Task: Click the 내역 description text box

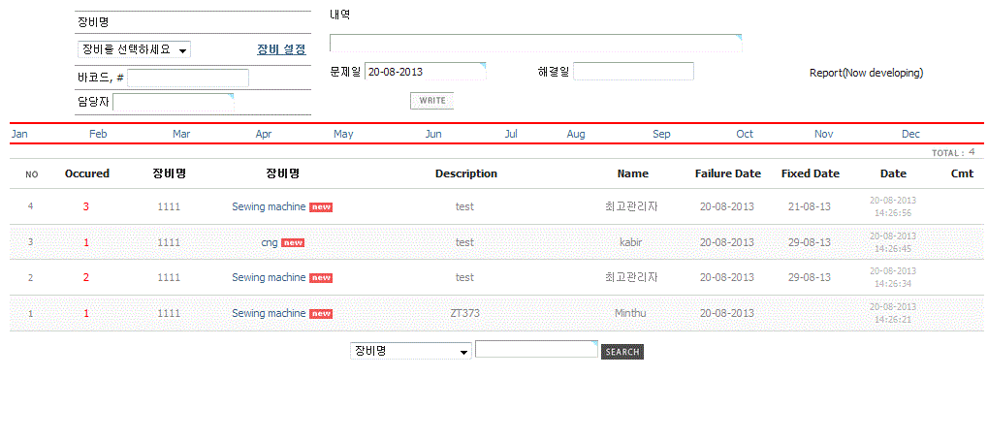Action: click(x=535, y=43)
